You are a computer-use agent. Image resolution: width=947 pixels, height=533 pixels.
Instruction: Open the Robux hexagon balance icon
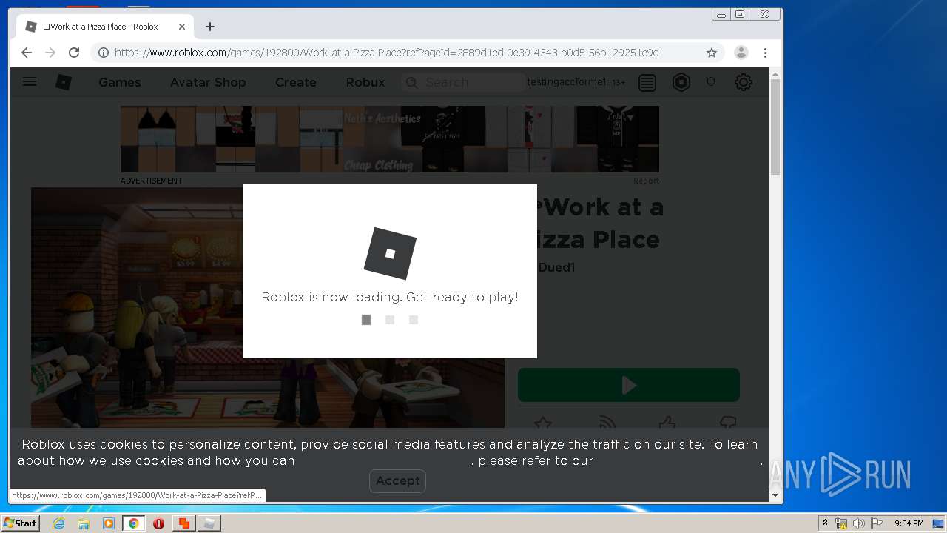681,82
